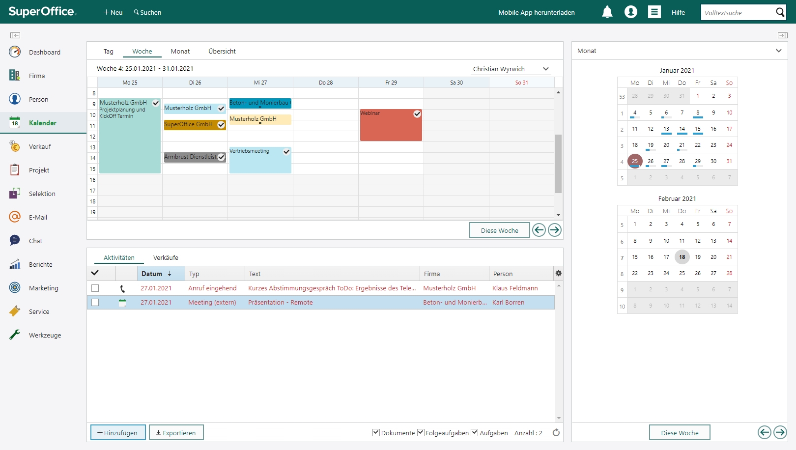The image size is (796, 450).
Task: Click the Exportieren button
Action: click(x=176, y=432)
